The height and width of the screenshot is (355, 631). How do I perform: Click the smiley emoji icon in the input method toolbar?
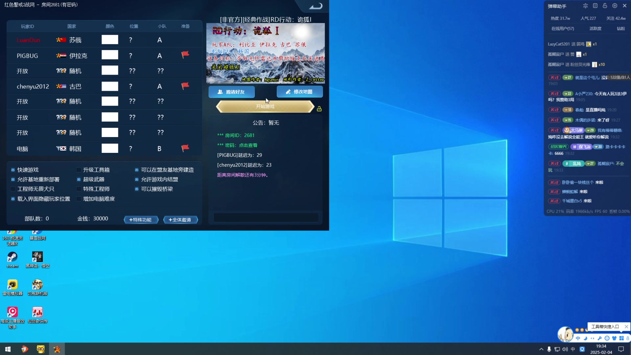[607, 338]
